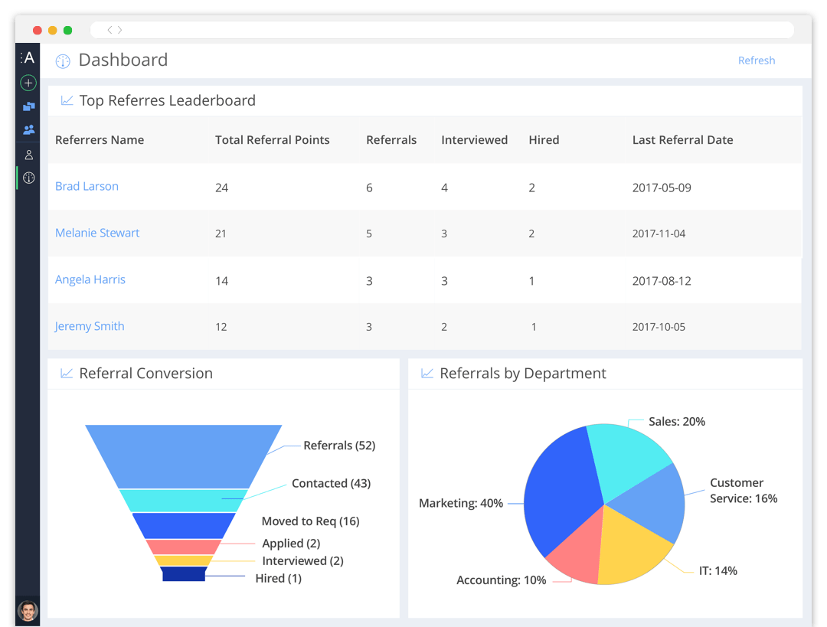Viewport: 827px width, 627px height.
Task: Click the user avatar photo at sidebar bottom
Action: pos(28,610)
